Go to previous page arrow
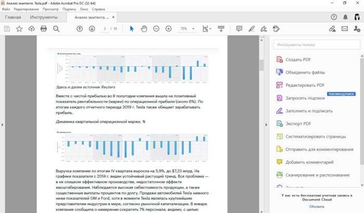Image resolution: width=364 pixels, height=213 pixels. tap(80, 29)
